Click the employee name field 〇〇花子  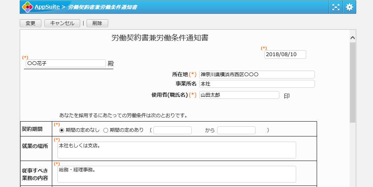coord(66,64)
